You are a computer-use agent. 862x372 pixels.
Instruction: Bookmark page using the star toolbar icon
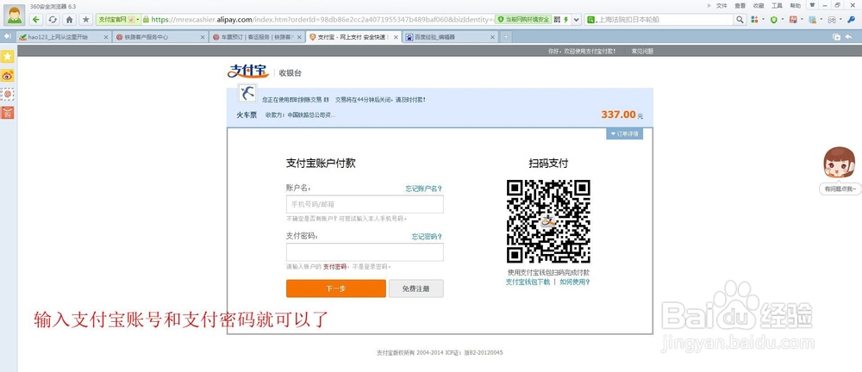click(x=85, y=20)
